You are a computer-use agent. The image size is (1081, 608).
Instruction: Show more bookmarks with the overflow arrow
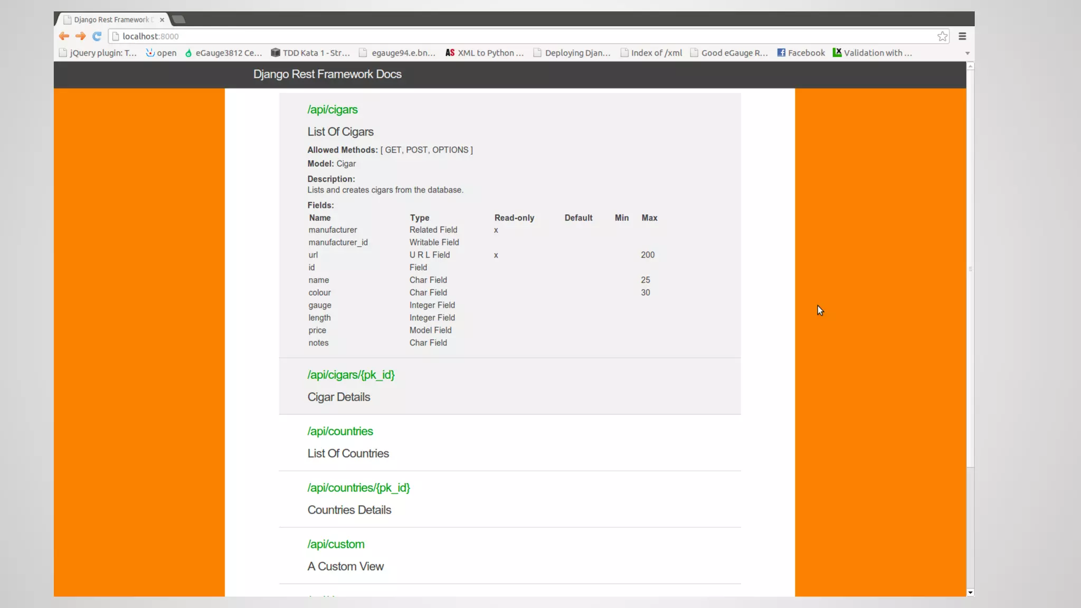tap(967, 53)
